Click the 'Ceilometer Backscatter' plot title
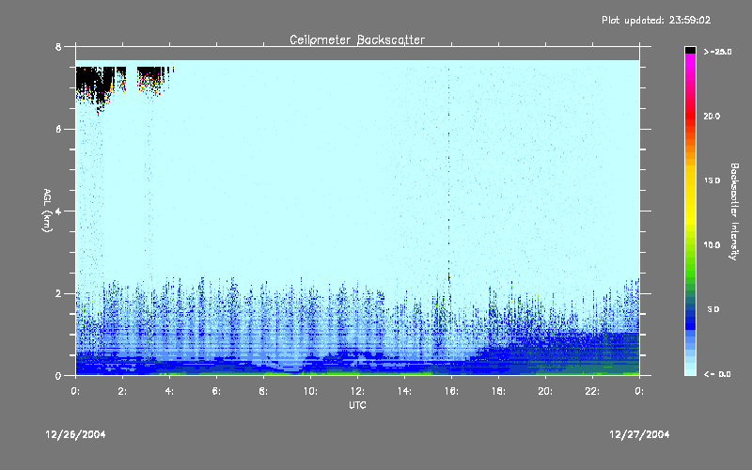The image size is (752, 470). (357, 39)
